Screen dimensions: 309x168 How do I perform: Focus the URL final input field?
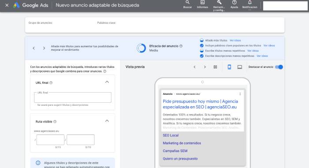point(73,97)
